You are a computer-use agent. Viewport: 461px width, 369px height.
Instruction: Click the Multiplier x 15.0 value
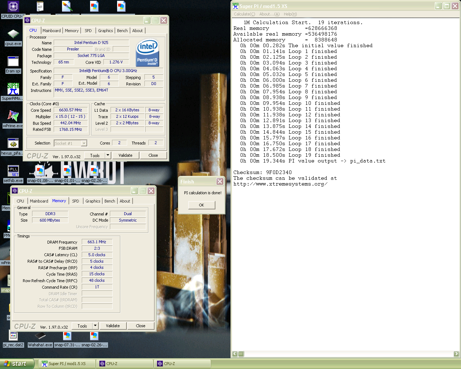click(71, 116)
